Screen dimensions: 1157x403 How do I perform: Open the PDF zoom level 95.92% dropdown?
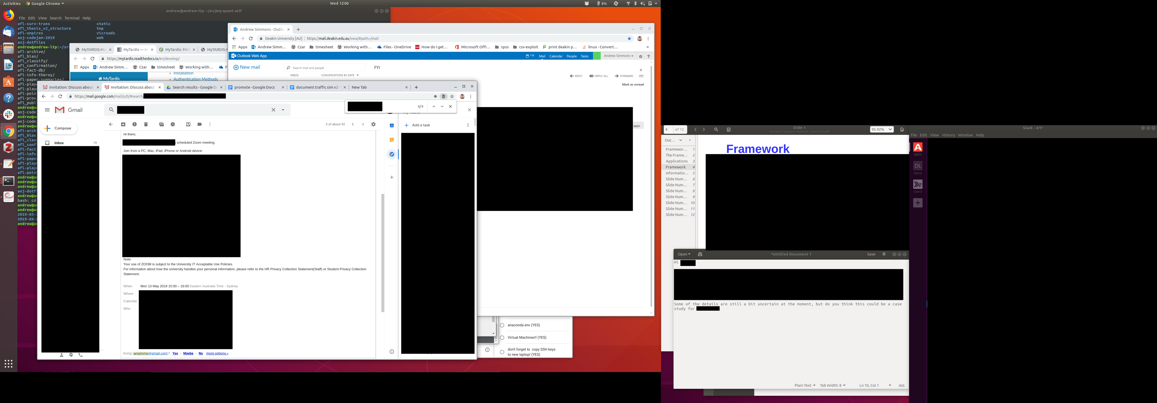point(881,129)
